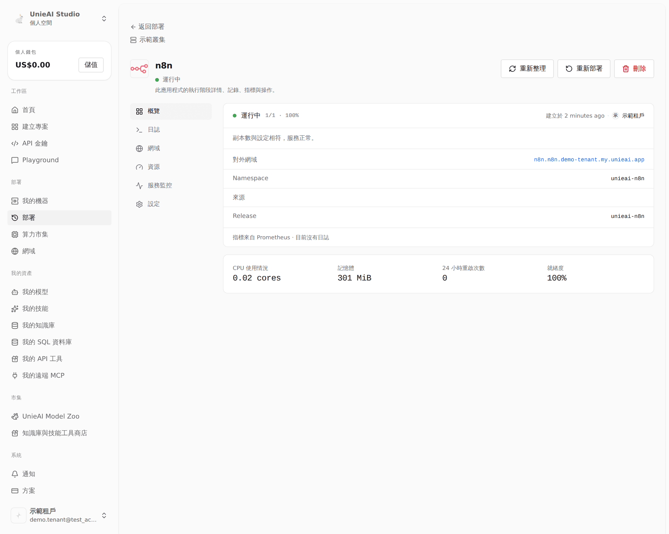Click the 301 MiB memory value
This screenshot has height=534, width=669.
354,278
